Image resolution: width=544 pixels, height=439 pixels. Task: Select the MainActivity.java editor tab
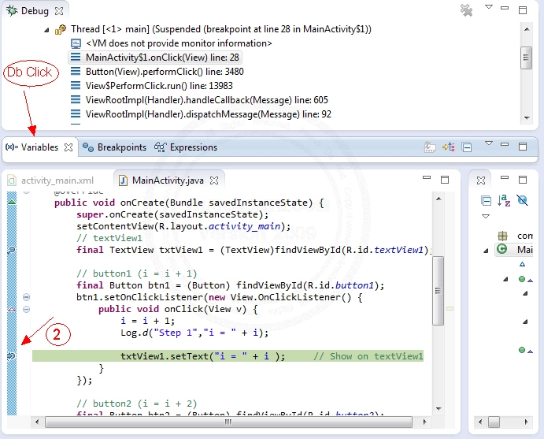tap(168, 180)
